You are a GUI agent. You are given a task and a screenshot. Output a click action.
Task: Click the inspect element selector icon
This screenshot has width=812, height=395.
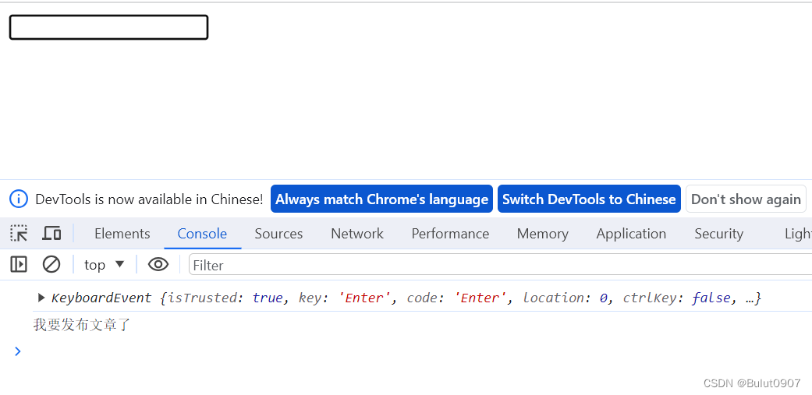20,234
